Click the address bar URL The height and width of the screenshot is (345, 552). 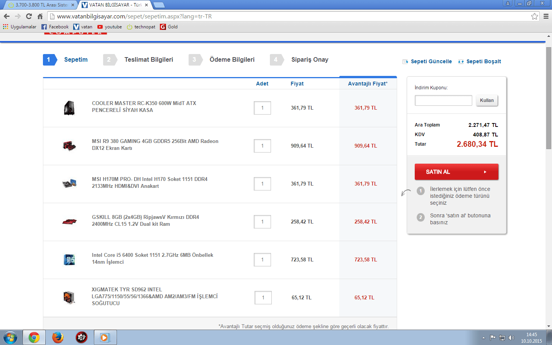point(135,16)
